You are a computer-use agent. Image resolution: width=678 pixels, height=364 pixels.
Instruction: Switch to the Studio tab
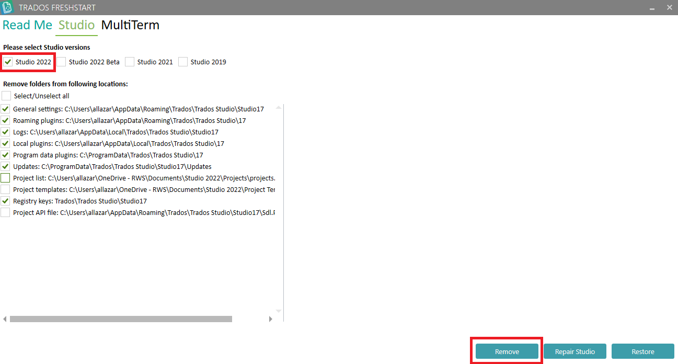(x=76, y=25)
